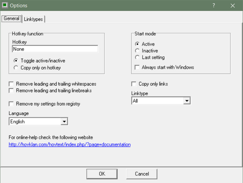
Task: Close the Options dialog window
Action: pyautogui.click(x=233, y=5)
